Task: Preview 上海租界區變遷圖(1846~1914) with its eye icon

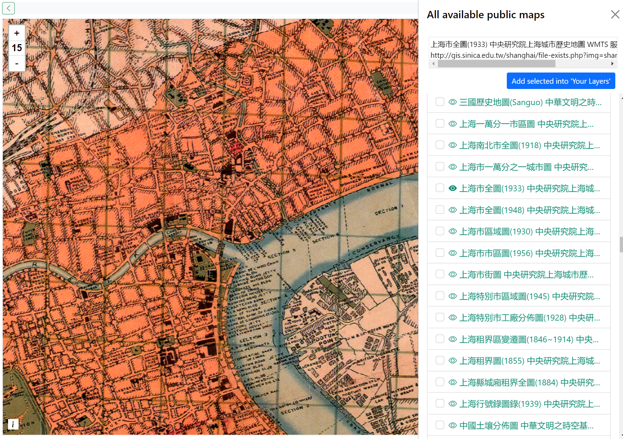Action: click(453, 339)
